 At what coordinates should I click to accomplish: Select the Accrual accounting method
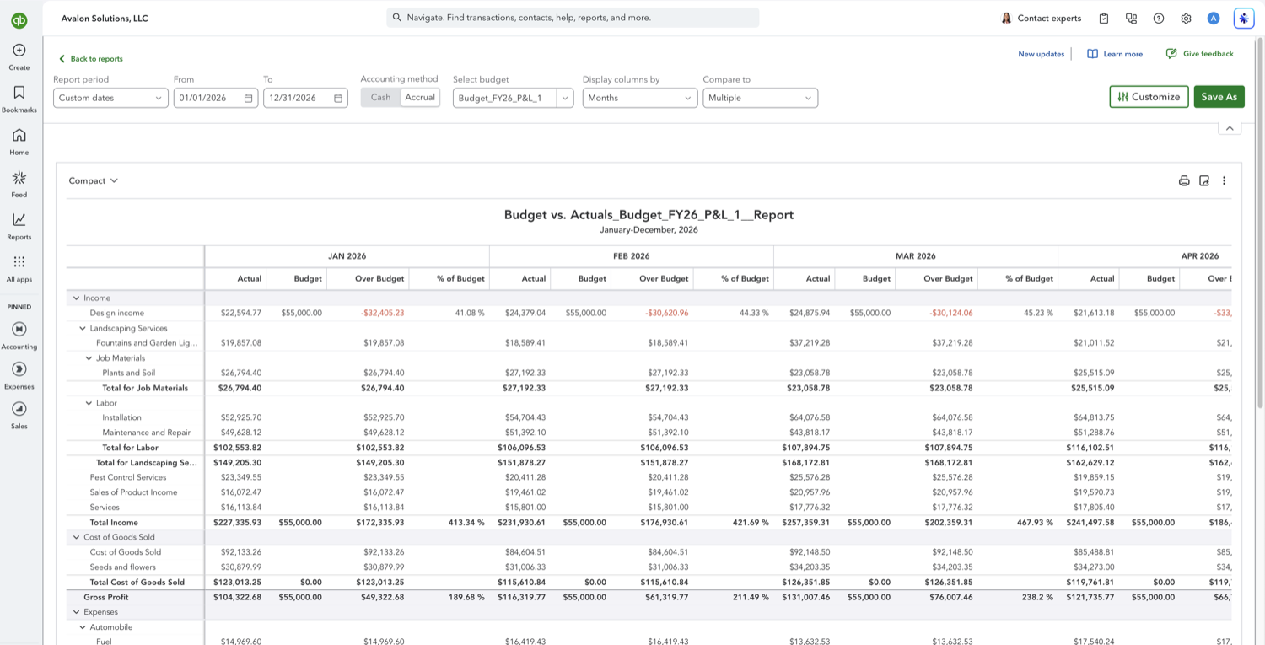[x=420, y=98]
